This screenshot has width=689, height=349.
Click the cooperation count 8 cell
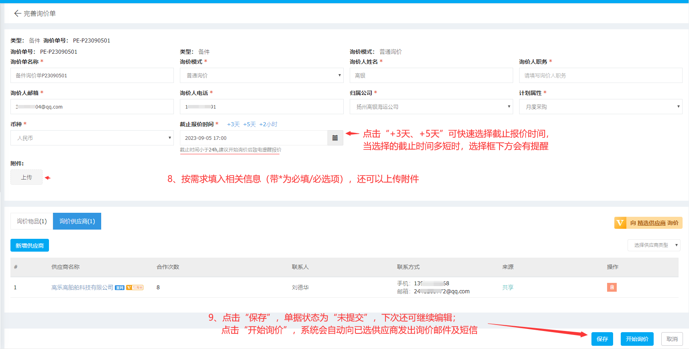click(x=158, y=287)
